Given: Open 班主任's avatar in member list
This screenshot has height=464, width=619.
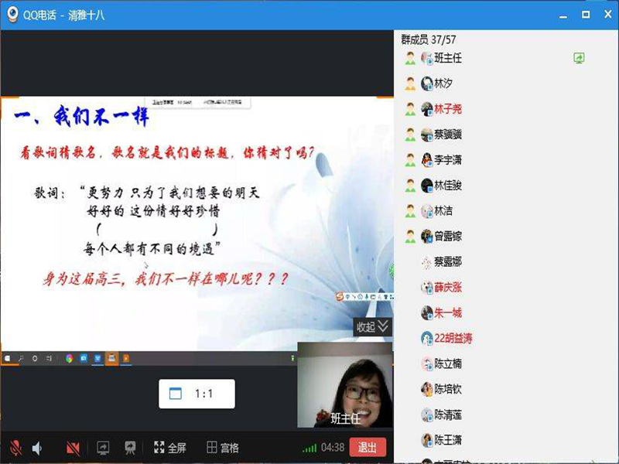Looking at the screenshot, I should tap(427, 59).
